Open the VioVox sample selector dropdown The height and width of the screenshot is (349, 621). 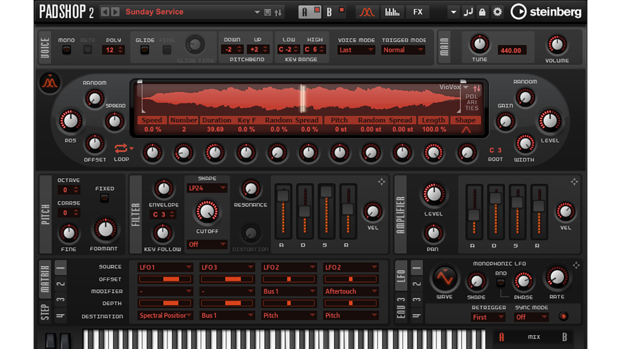465,87
